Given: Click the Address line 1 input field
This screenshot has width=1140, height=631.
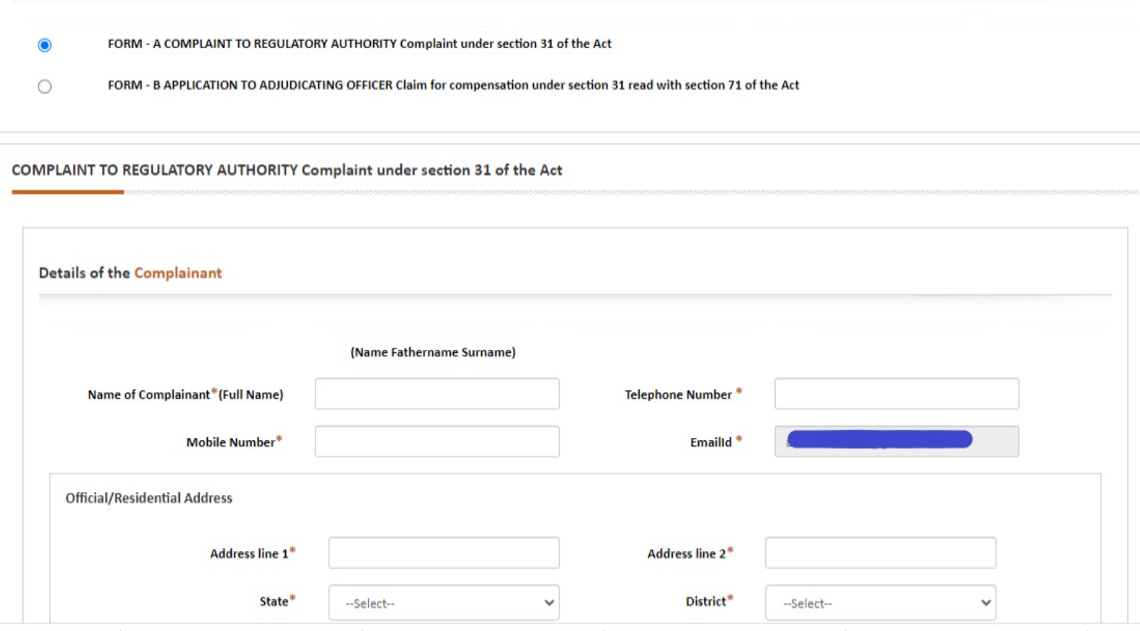Looking at the screenshot, I should click(x=443, y=552).
